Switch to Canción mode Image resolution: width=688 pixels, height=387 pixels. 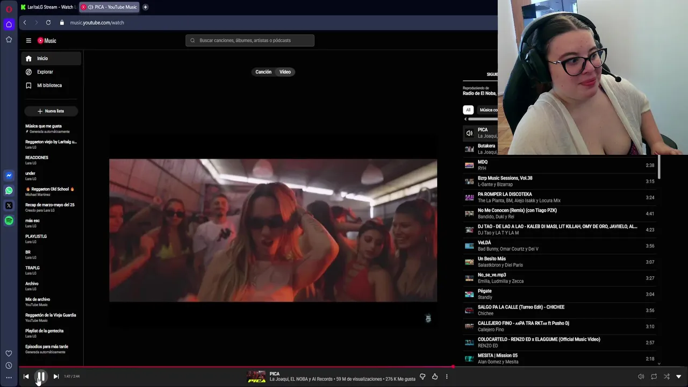[x=263, y=71]
